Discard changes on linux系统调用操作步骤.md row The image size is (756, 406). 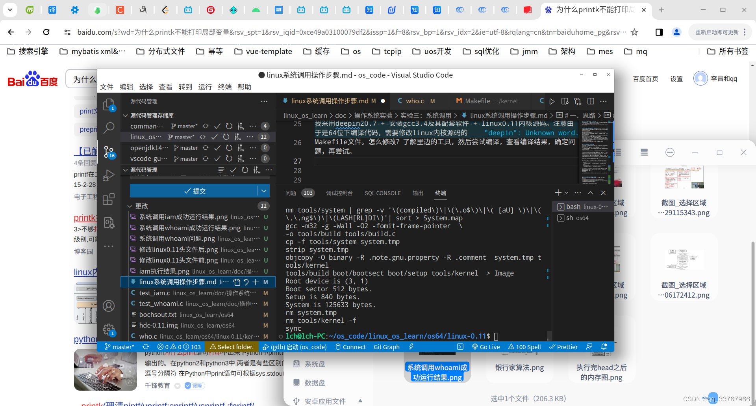[246, 282]
